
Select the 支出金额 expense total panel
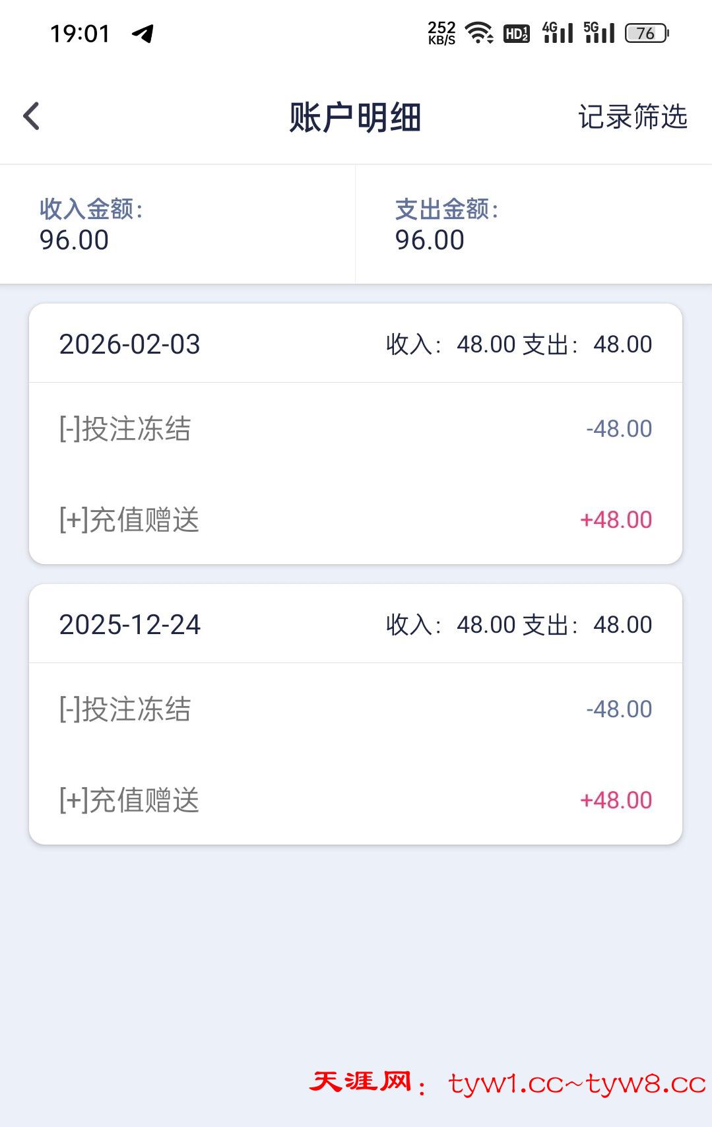533,224
